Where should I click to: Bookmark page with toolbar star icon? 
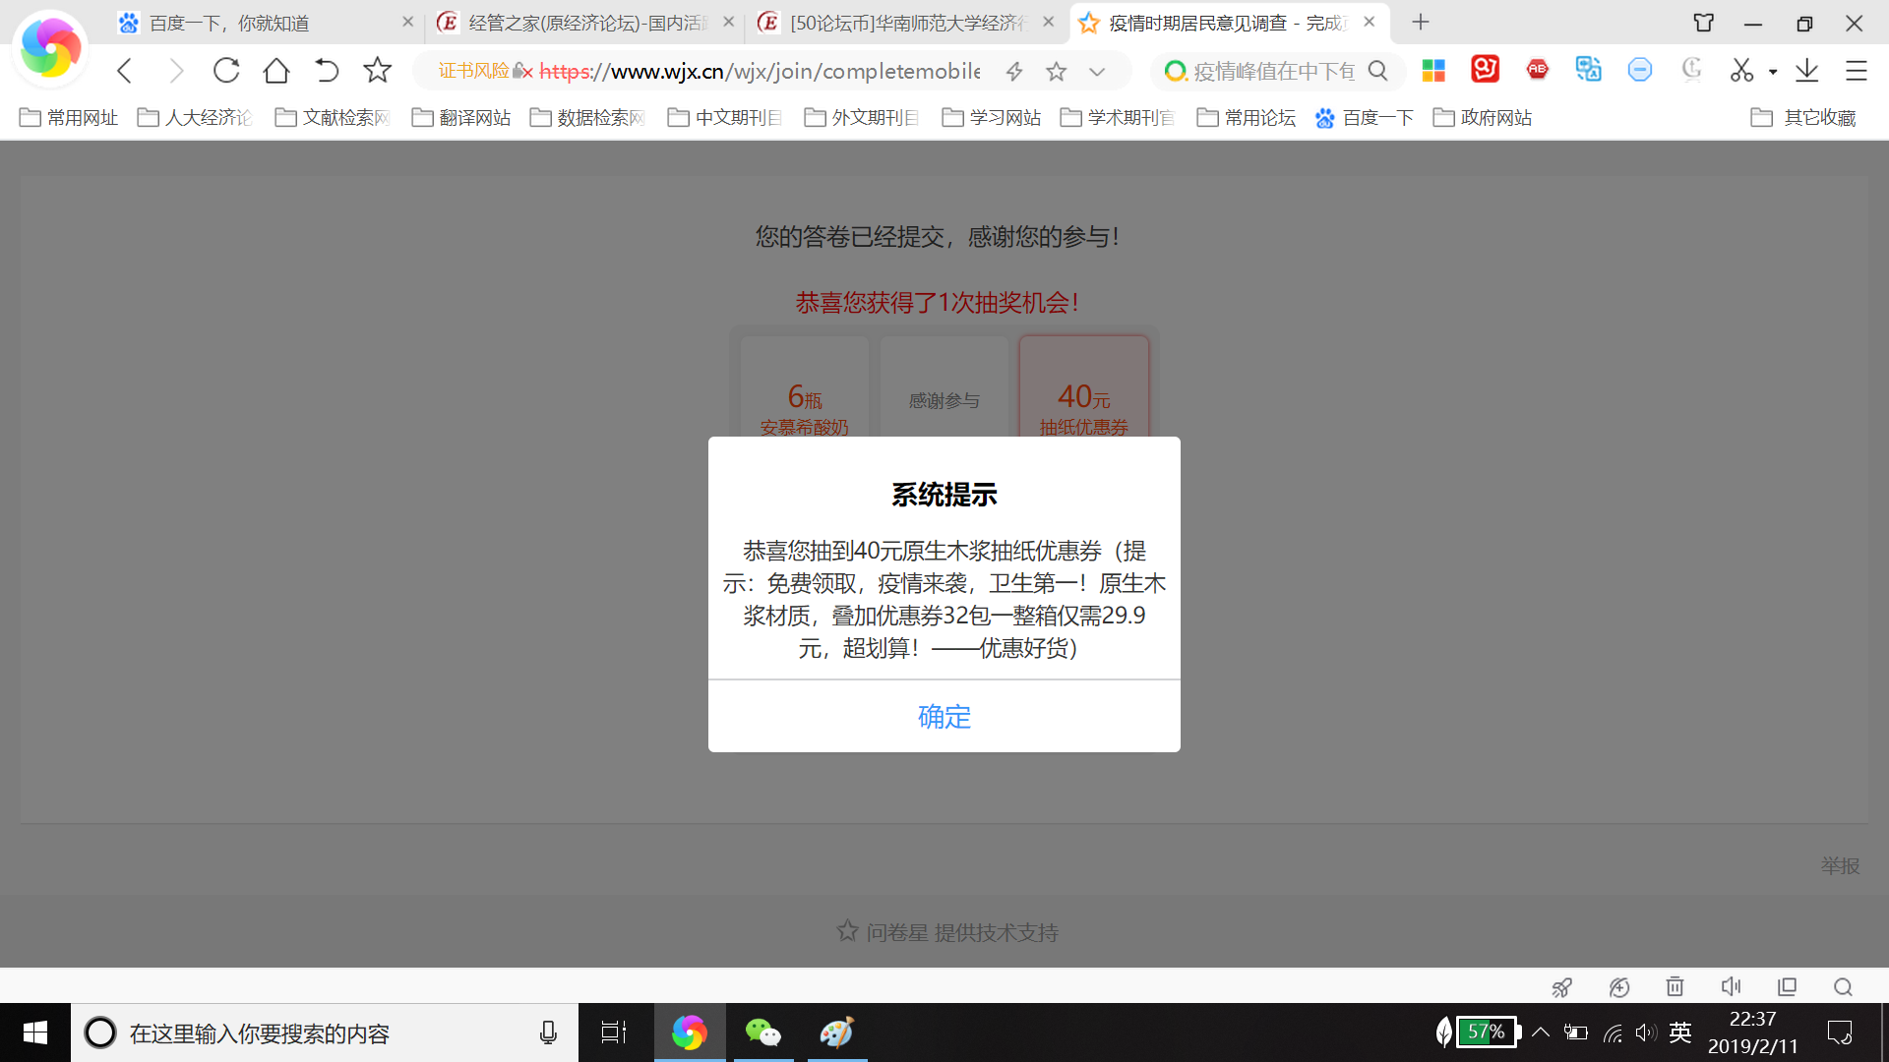[x=377, y=71]
